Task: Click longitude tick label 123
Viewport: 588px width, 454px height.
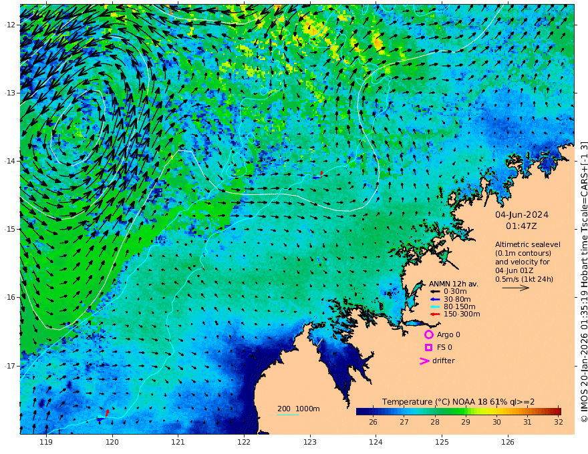Action: tap(310, 443)
